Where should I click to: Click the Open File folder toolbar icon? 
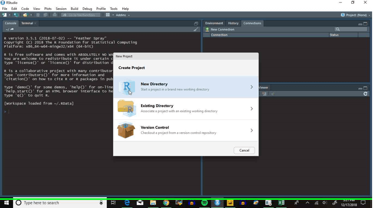[25, 15]
